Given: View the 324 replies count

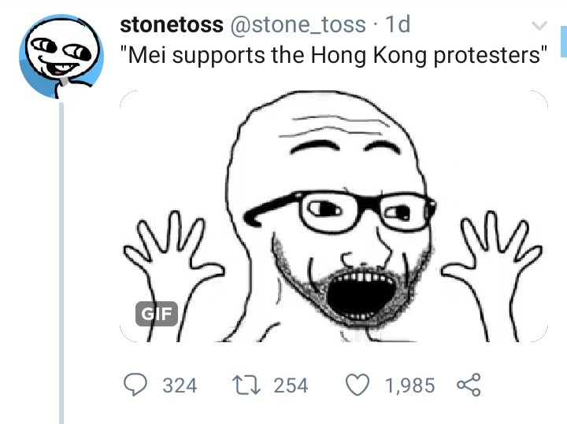Looking at the screenshot, I should 180,385.
